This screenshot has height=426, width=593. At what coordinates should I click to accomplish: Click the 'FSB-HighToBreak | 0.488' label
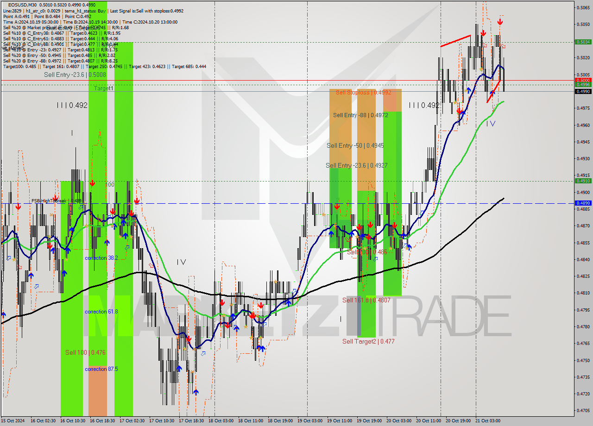tap(57, 201)
